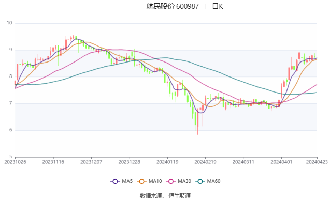Click the 20231228 date axis label
Image resolution: width=330 pixels, height=200 pixels.
pos(129,162)
